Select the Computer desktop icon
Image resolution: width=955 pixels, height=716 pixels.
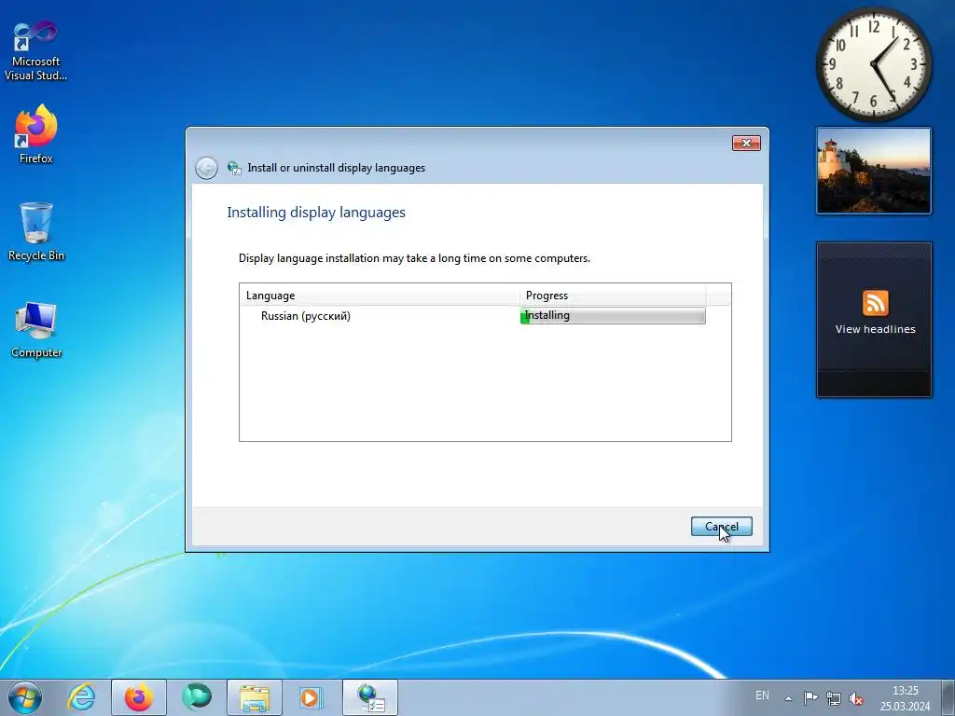[36, 329]
